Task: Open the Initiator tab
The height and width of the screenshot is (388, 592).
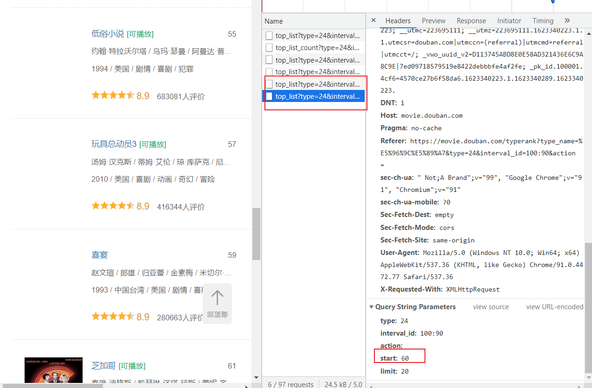Action: [509, 21]
